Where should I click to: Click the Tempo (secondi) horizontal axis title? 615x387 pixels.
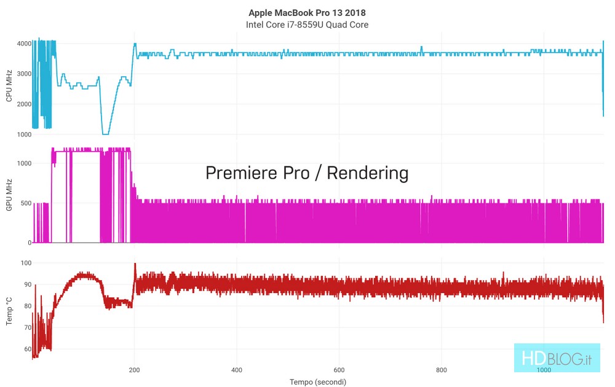(x=318, y=382)
